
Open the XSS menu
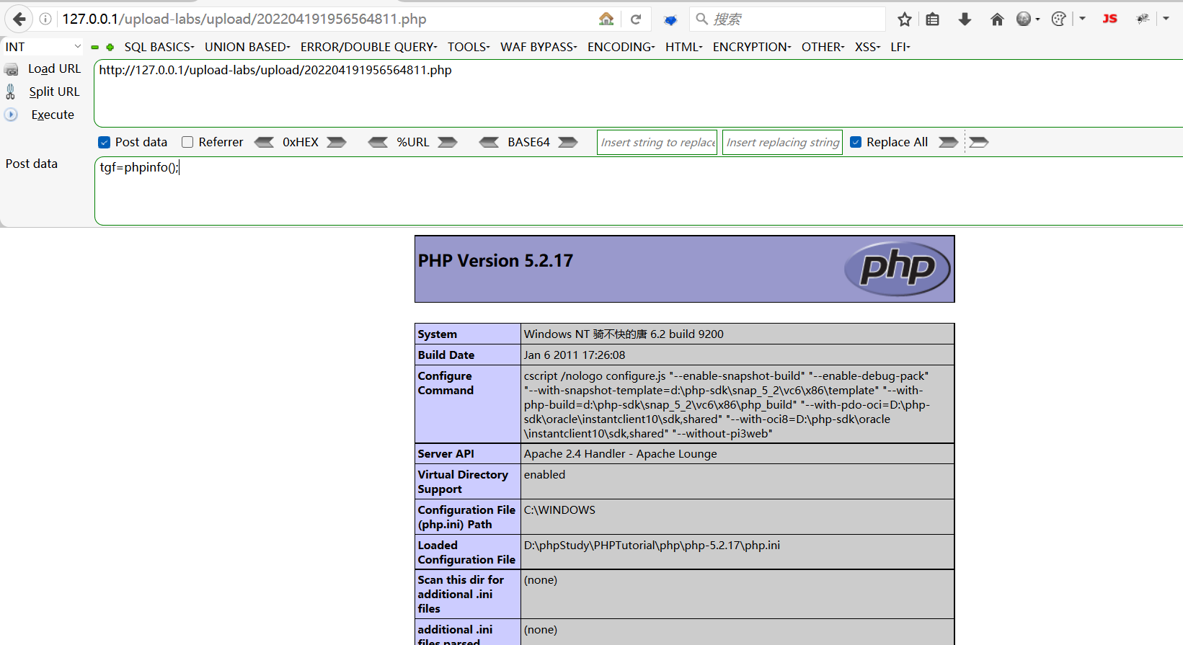tap(867, 47)
